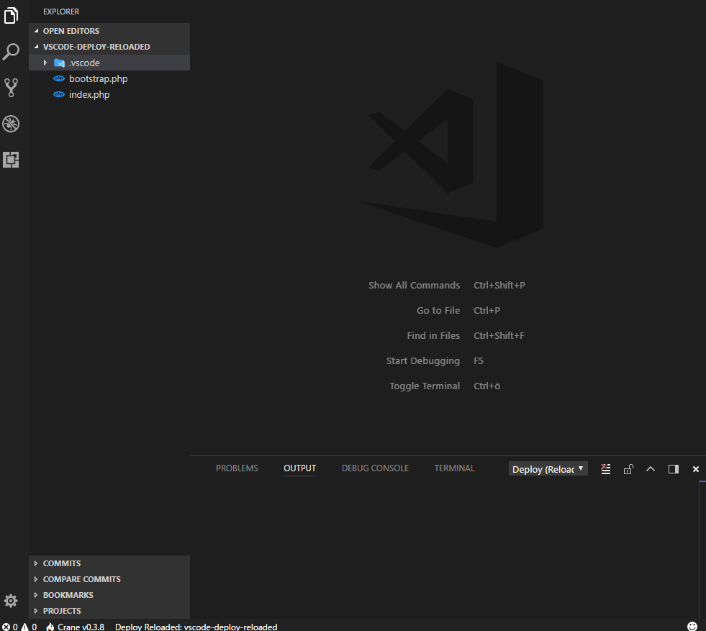Collapse the Open Editors section
Image resolution: width=706 pixels, height=631 pixels.
(109, 31)
